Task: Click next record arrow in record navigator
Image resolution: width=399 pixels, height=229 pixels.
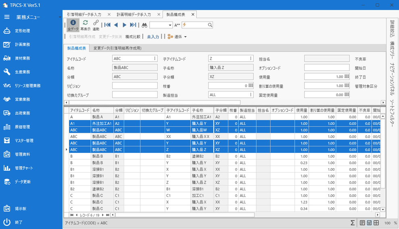Action: 102,215
